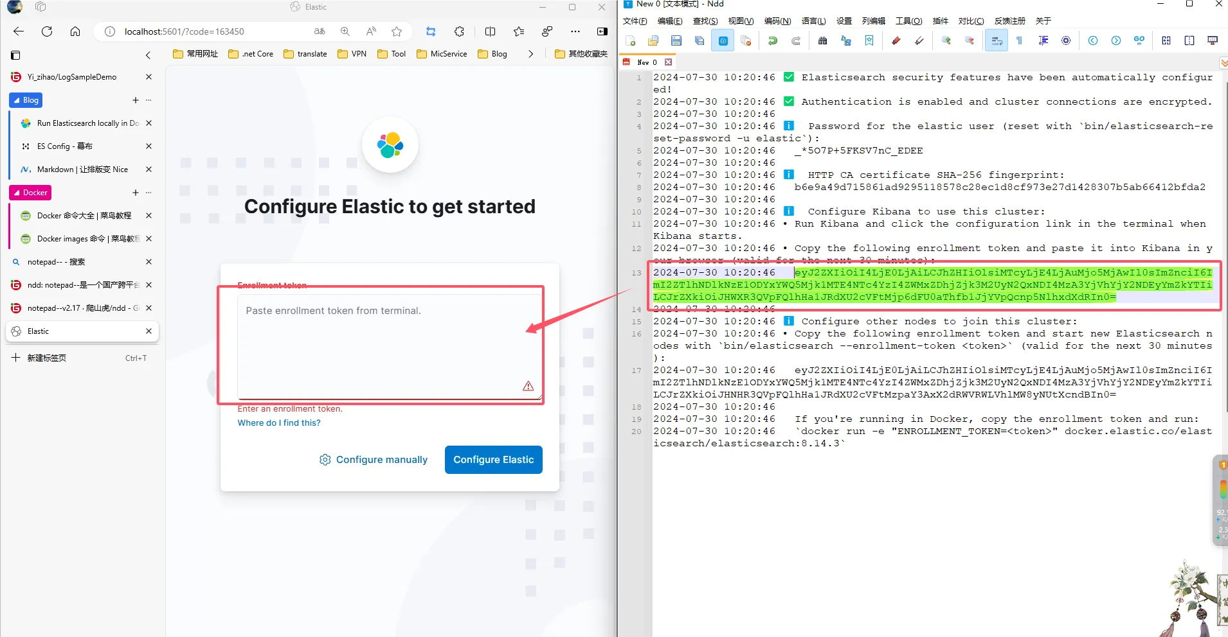Click the New file icon in Ndd toolbar

(630, 40)
